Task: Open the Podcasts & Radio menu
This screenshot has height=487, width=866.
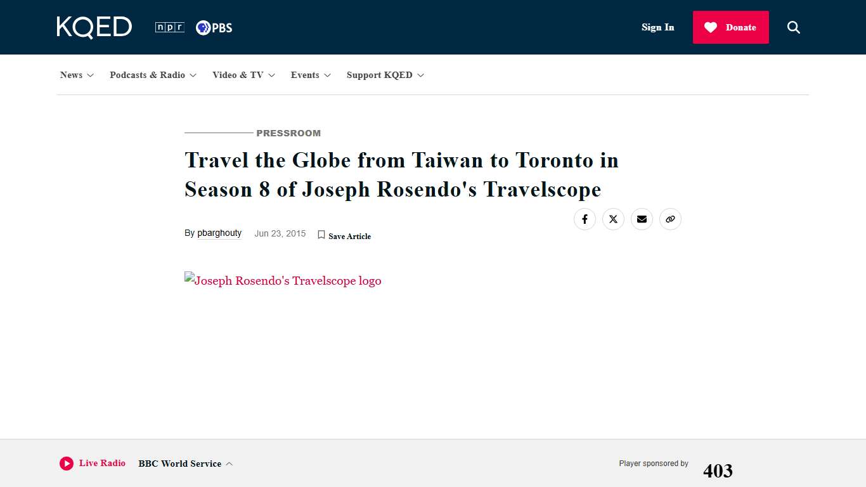Action: [x=153, y=75]
